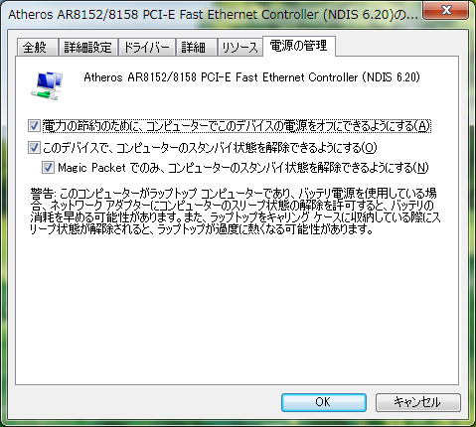This screenshot has height=427, width=476.
Task: Show the リソース tab
Action: click(x=239, y=48)
